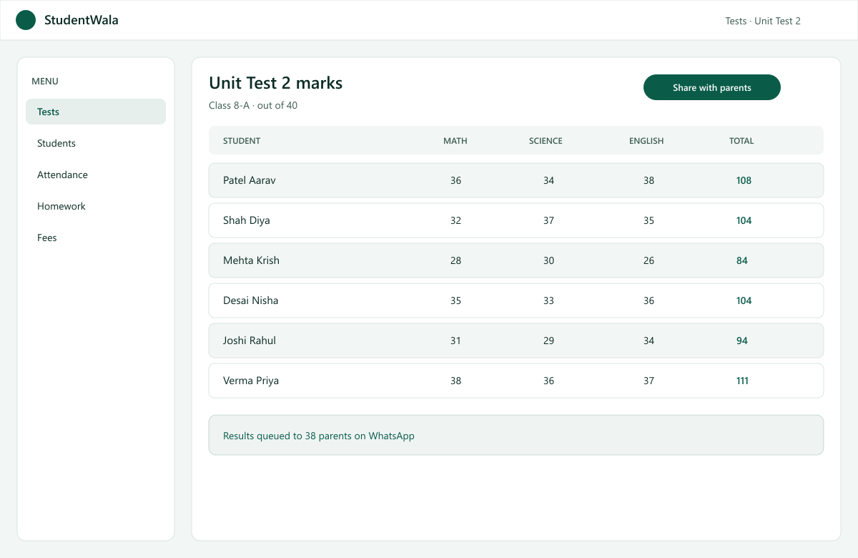Click the StudentWala green logo circle
The width and height of the screenshot is (858, 558).
[26, 20]
